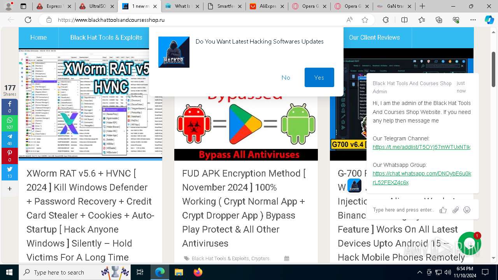Image resolution: width=498 pixels, height=280 pixels.
Task: Share on Telegram icon showing 48
Action: pos(10,140)
